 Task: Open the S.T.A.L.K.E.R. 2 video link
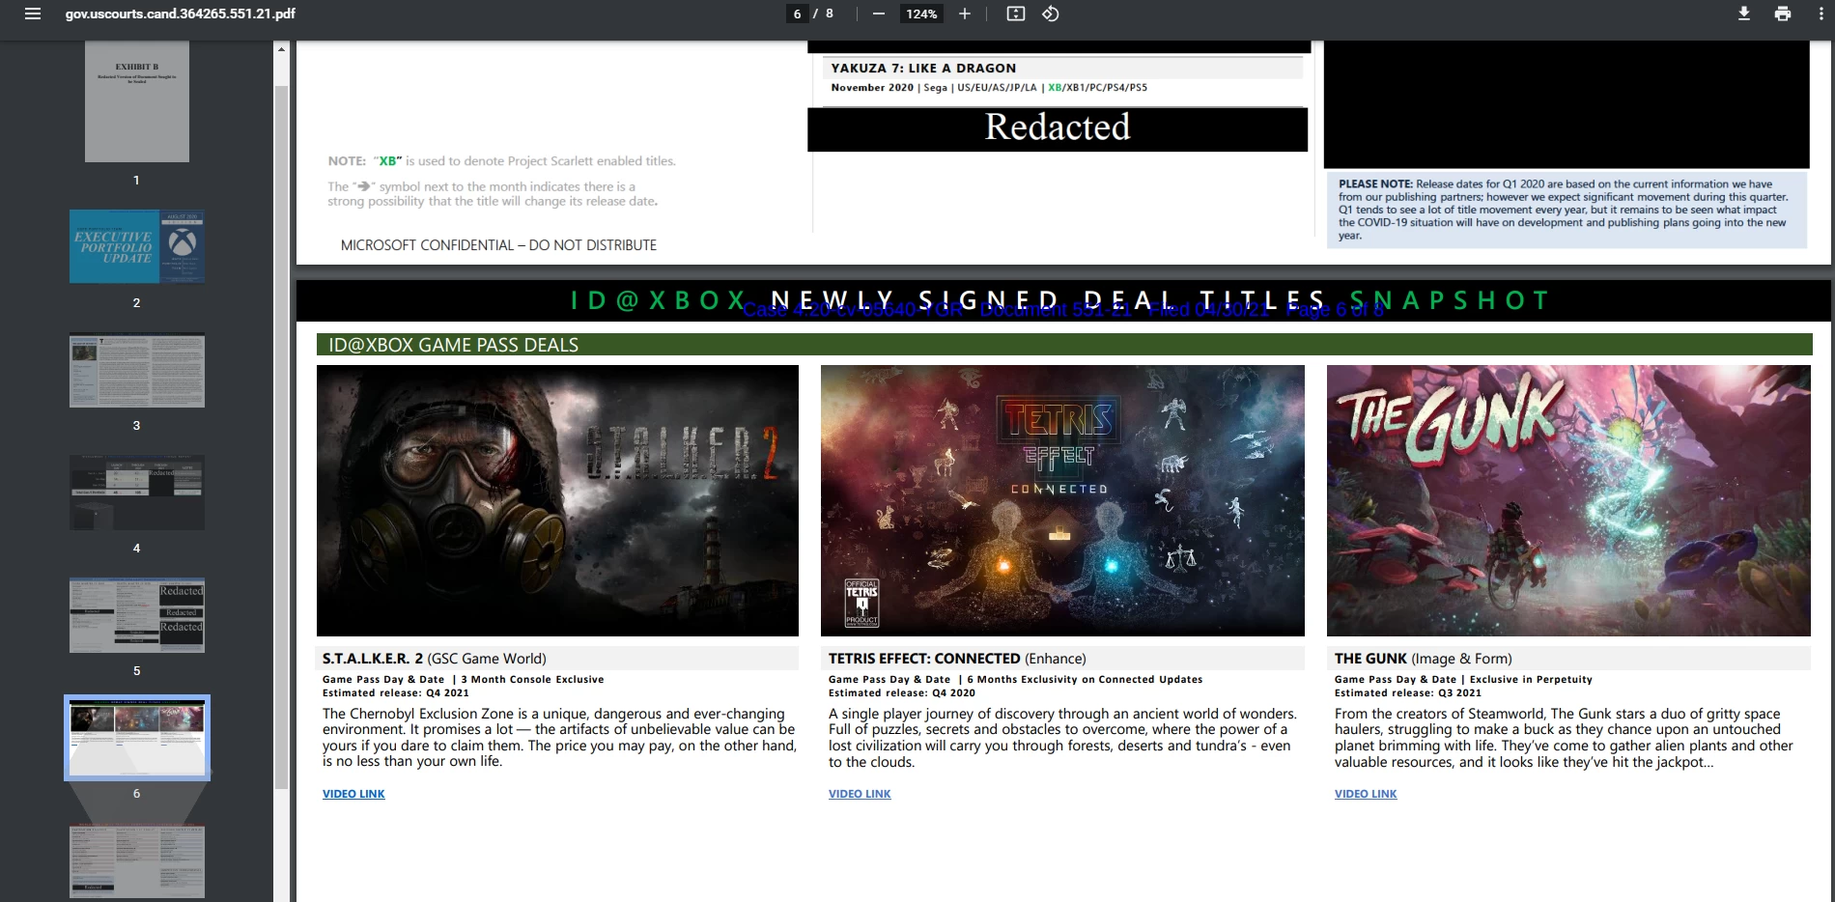[353, 794]
